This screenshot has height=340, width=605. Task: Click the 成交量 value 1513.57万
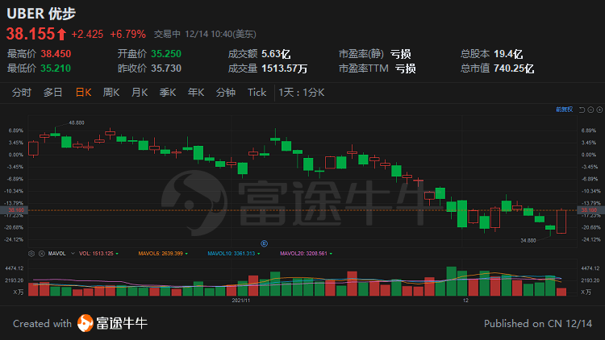285,68
